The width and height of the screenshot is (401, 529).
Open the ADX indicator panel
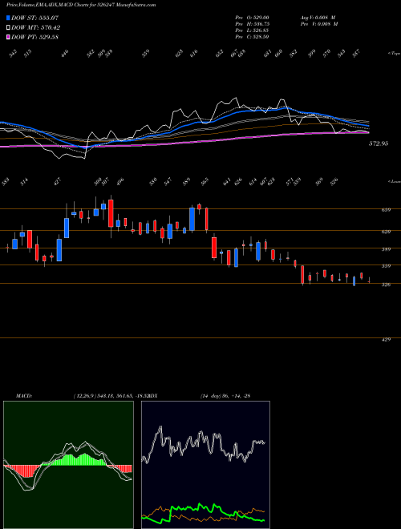click(205, 465)
